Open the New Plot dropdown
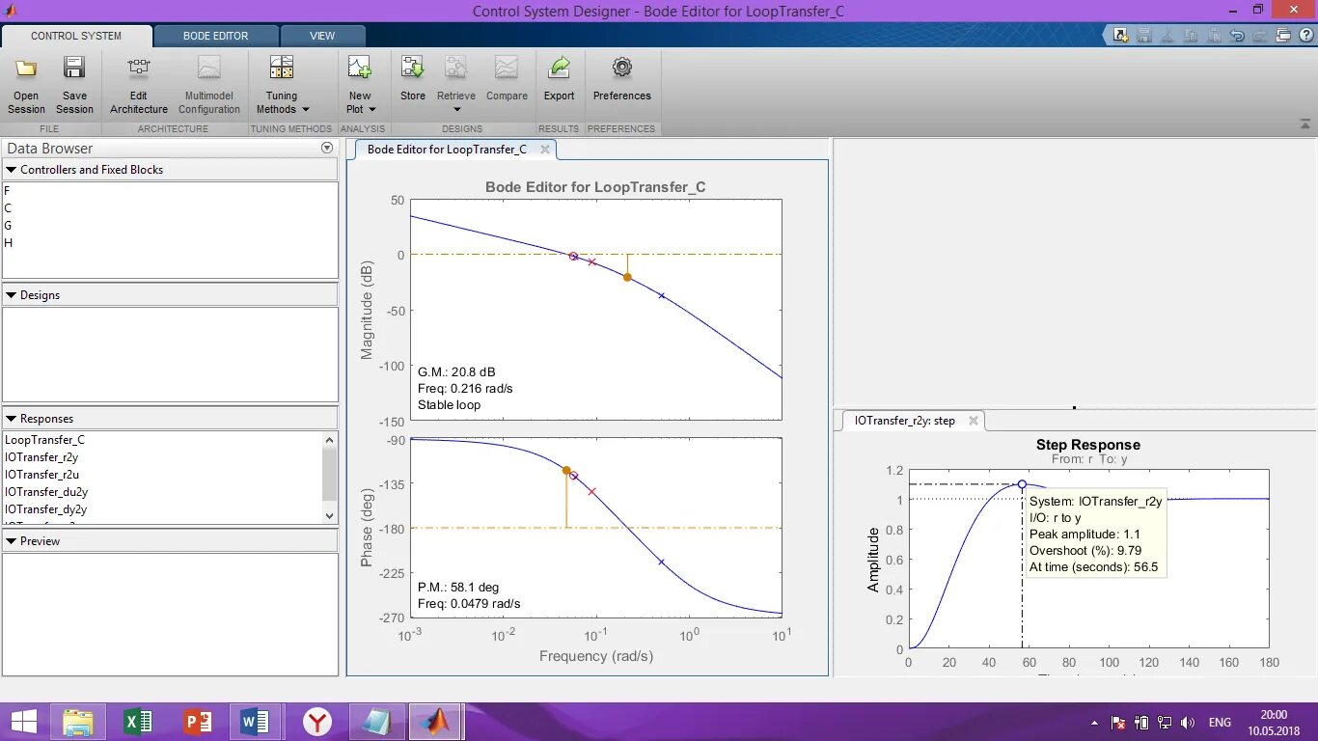 click(359, 85)
